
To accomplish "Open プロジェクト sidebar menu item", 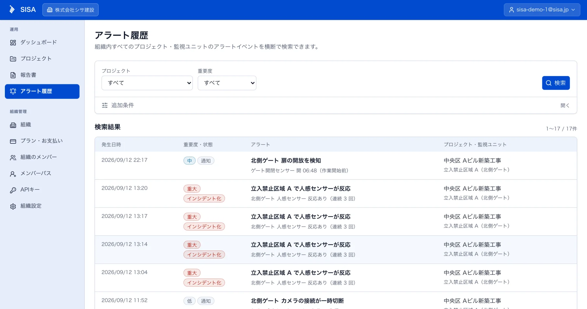I will pyautogui.click(x=42, y=59).
